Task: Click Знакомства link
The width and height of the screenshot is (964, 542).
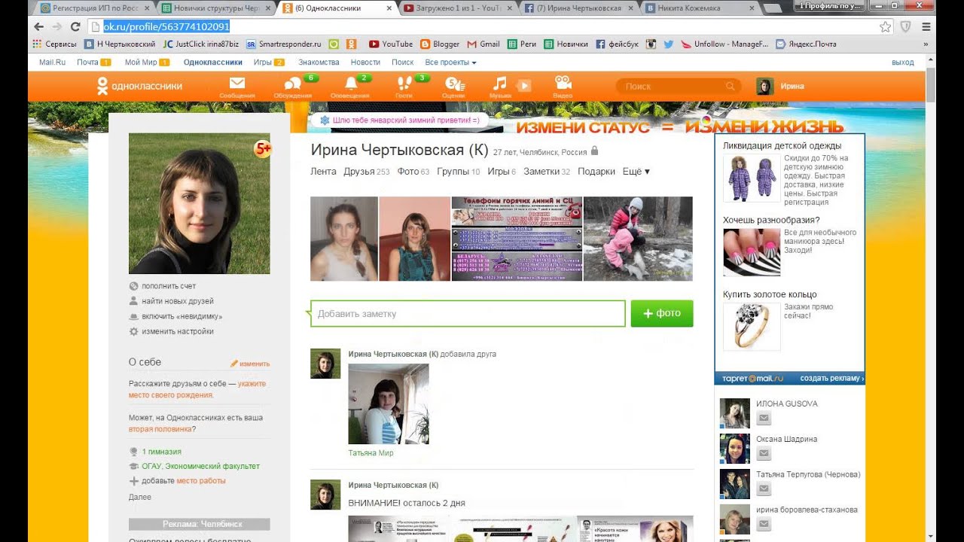Action: click(319, 62)
